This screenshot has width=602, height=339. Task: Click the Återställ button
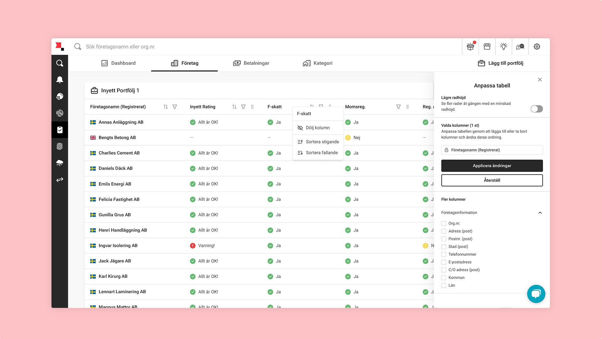point(492,180)
